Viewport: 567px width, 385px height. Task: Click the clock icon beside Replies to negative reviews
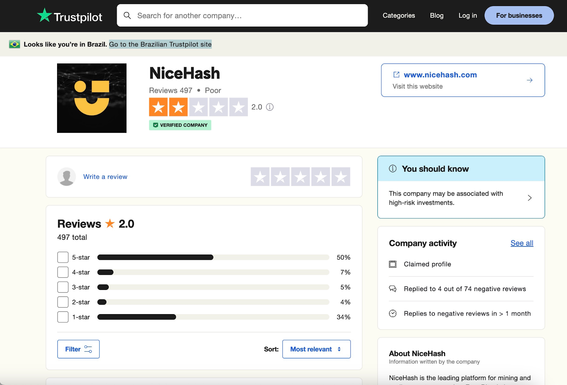(393, 313)
